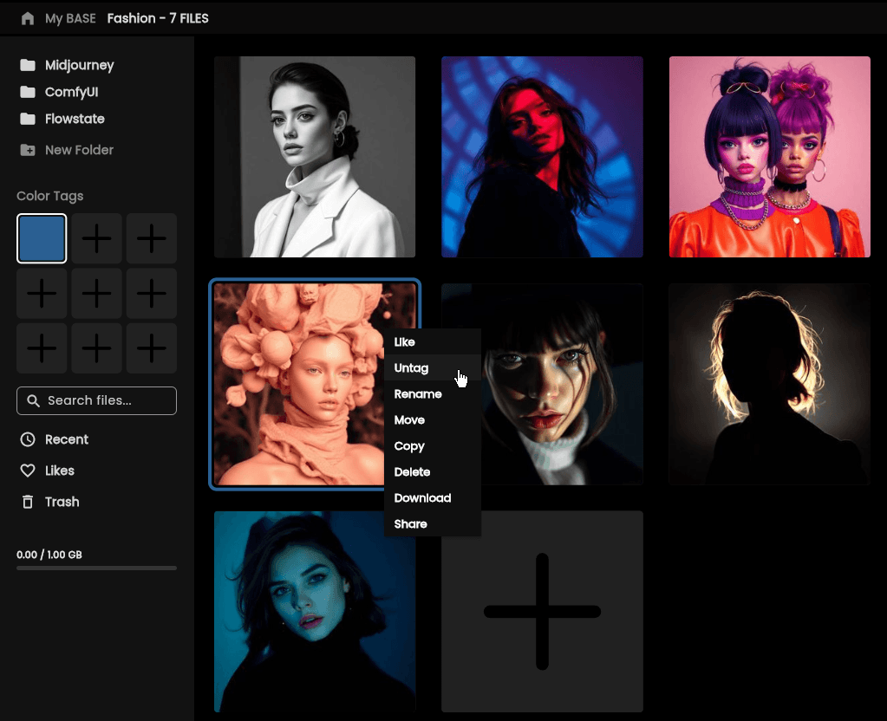Choose Untag from the context menu
This screenshot has height=721, width=887.
point(433,368)
